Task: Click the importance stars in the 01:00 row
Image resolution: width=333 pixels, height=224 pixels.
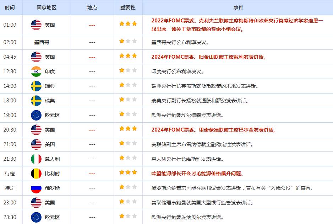Action: click(128, 23)
